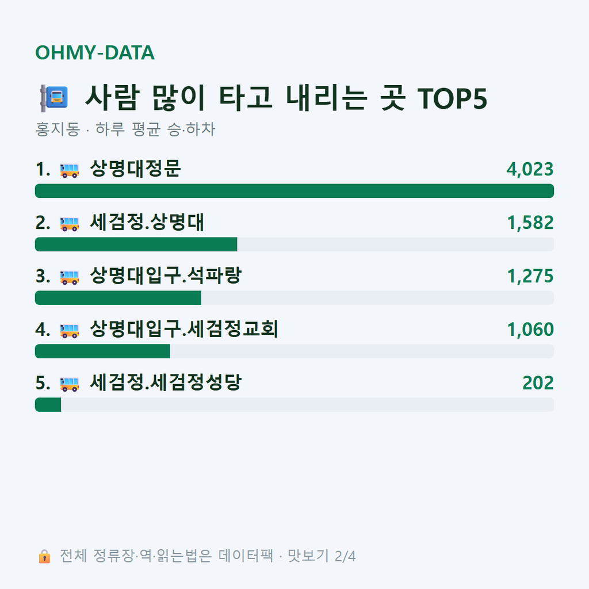This screenshot has width=589, height=589.
Task: Click the 202 value progress bar
Action: coord(294,404)
